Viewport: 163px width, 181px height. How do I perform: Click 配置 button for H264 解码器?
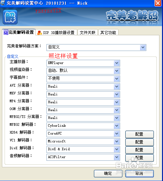click(x=139, y=134)
